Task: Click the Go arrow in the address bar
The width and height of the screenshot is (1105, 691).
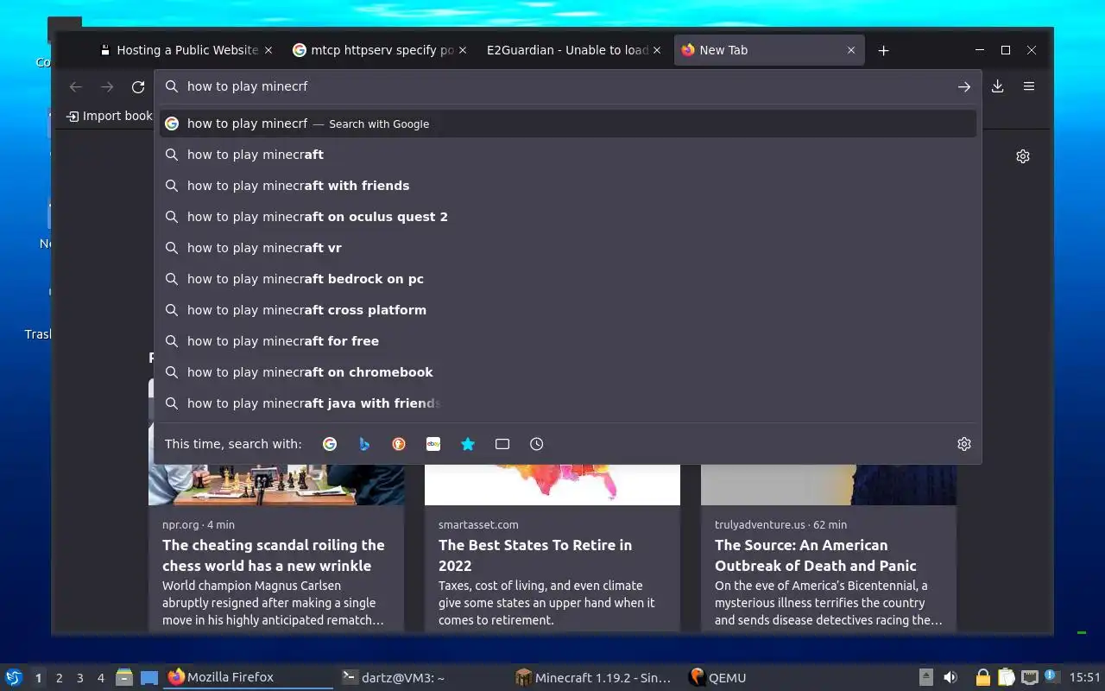Action: [x=964, y=86]
